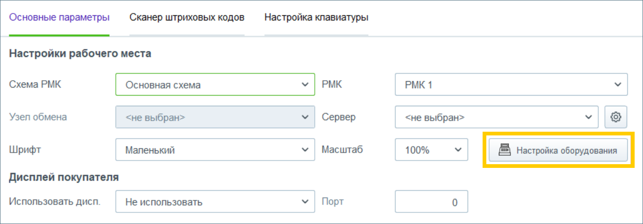Open the Шрифт dropdown showing Маленький
This screenshot has width=643, height=224.
tap(215, 150)
